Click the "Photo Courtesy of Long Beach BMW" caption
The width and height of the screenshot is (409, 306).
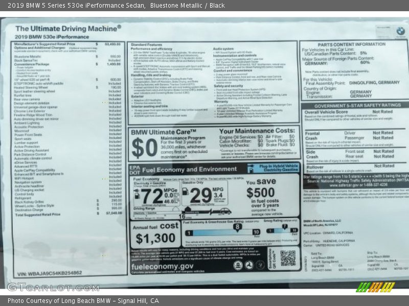pos(83,301)
